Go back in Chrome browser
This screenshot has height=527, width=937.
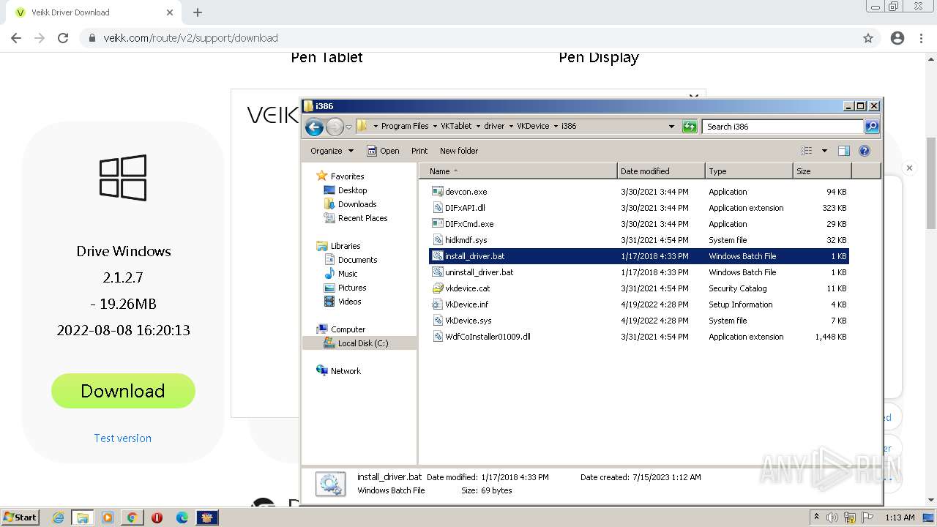pos(16,38)
